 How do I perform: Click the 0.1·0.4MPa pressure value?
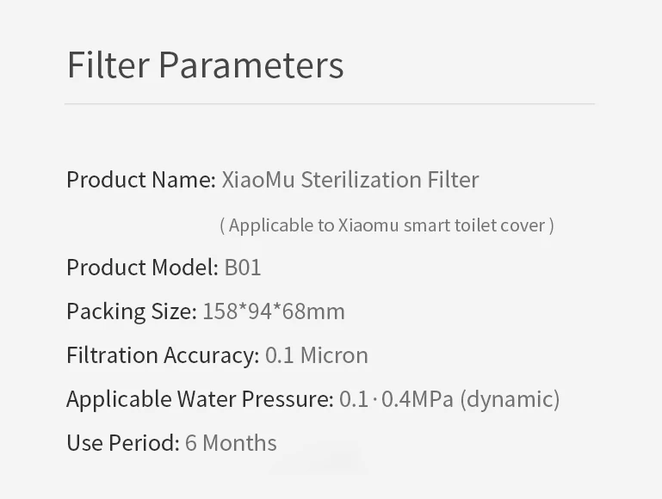pyautogui.click(x=397, y=399)
